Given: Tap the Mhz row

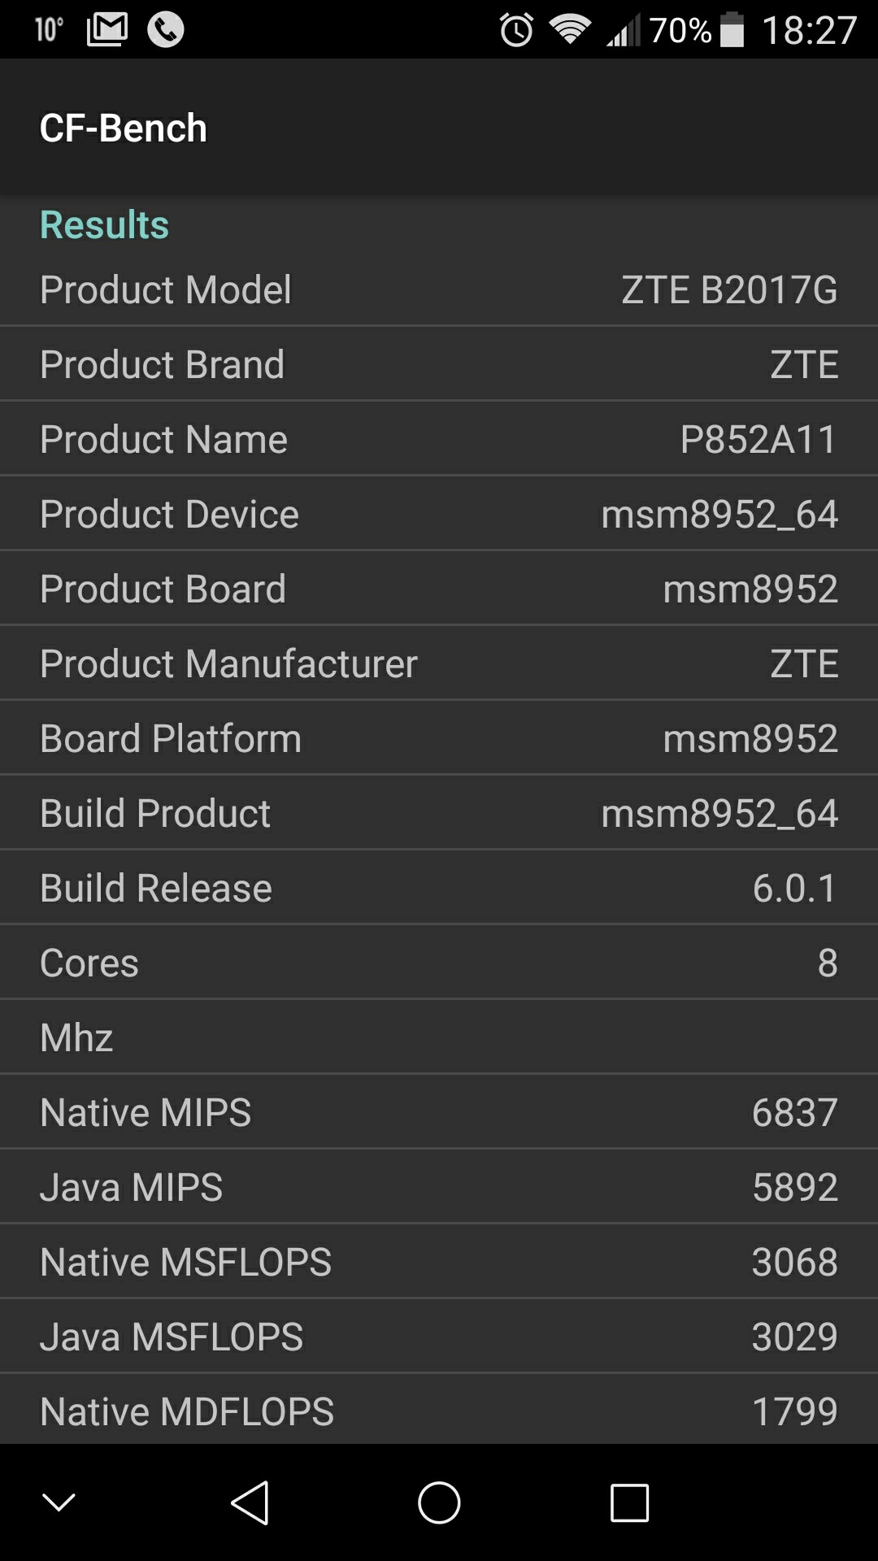Looking at the screenshot, I should (439, 1037).
